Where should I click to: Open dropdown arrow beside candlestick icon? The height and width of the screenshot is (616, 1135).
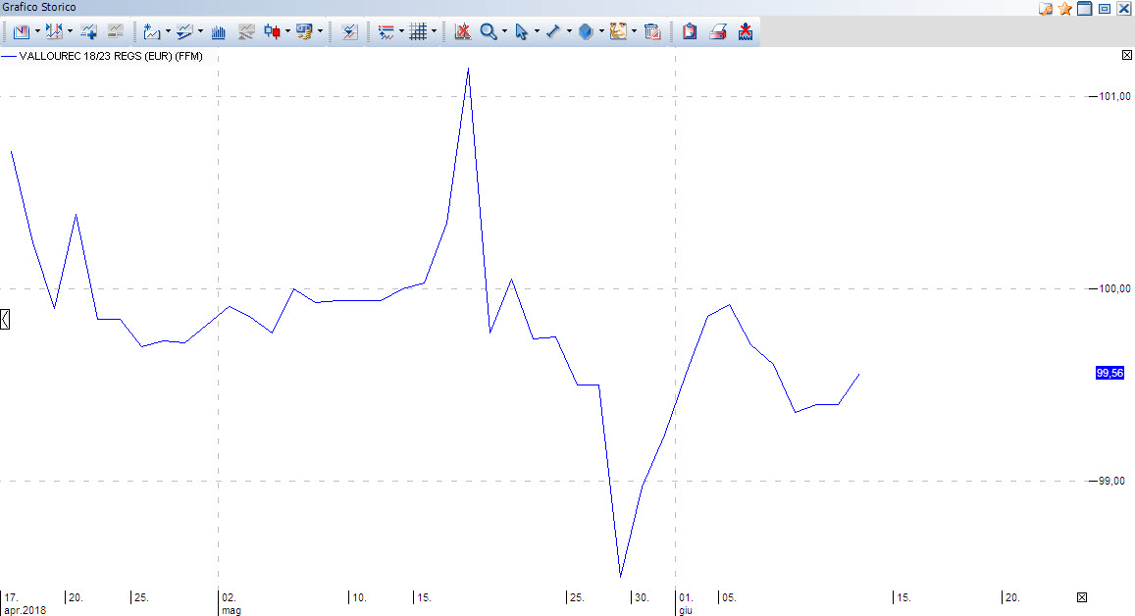[287, 31]
